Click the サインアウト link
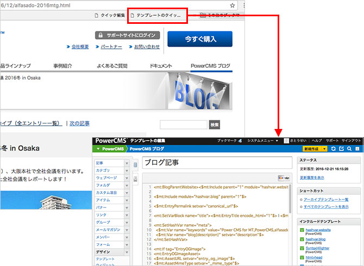This screenshot has width=364, height=266. (351, 140)
